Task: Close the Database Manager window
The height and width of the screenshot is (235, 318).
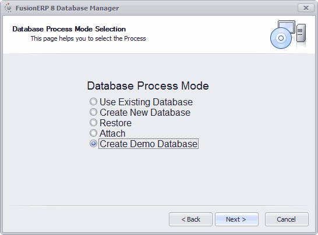Action: coord(306,8)
